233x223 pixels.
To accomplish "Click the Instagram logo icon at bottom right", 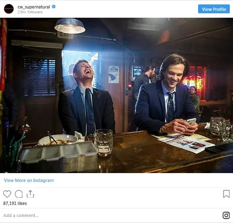I will (x=226, y=215).
